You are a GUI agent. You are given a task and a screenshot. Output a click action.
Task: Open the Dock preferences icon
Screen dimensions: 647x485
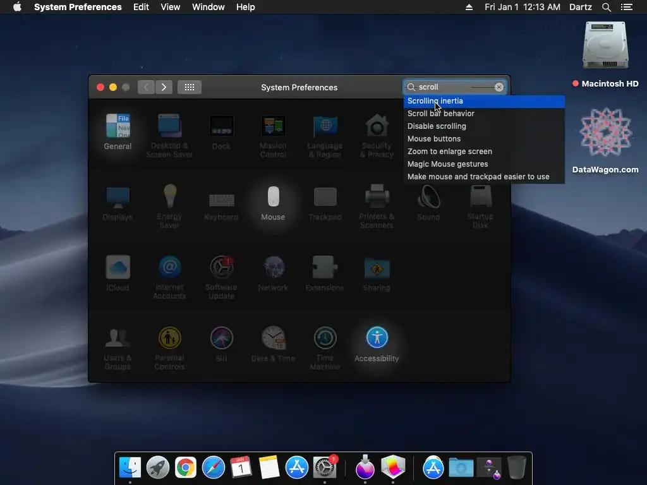click(x=221, y=131)
